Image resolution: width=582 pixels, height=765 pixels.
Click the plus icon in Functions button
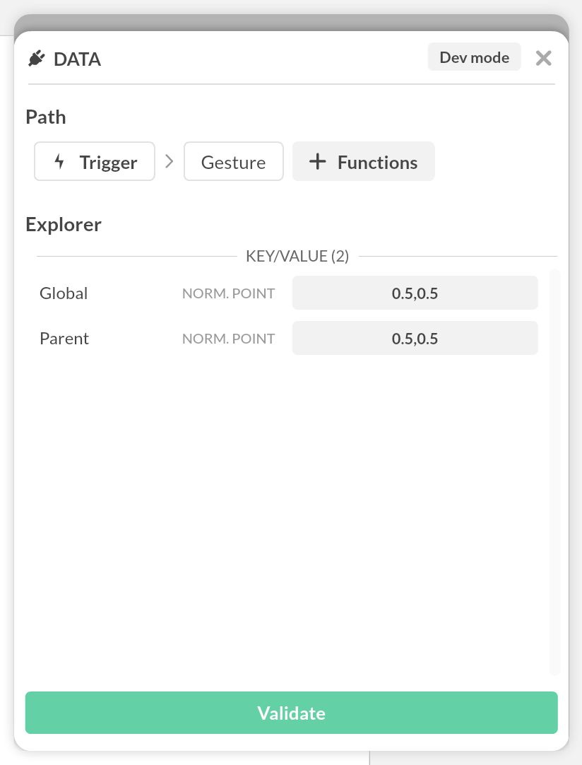tap(318, 162)
